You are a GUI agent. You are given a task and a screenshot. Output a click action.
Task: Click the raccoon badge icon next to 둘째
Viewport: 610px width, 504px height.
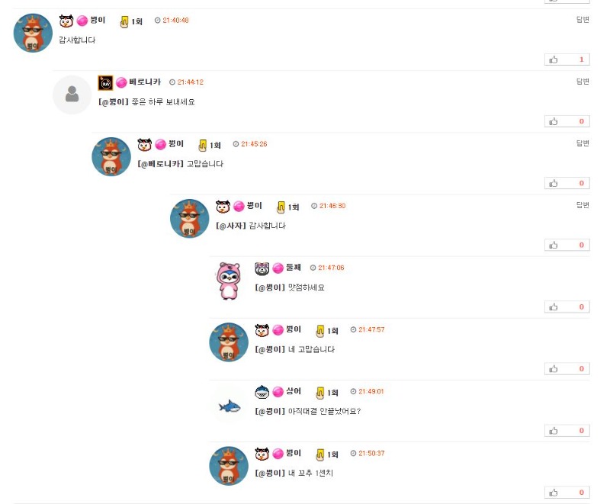262,268
